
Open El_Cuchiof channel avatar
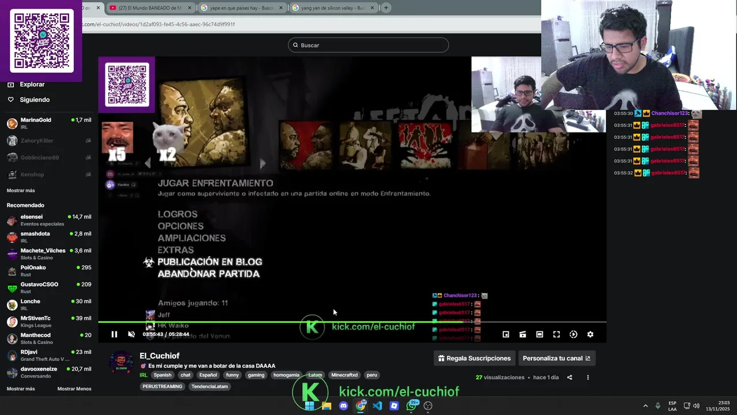[121, 363]
